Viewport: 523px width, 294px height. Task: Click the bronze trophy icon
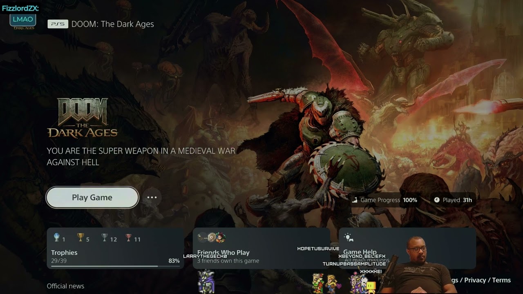129,237
